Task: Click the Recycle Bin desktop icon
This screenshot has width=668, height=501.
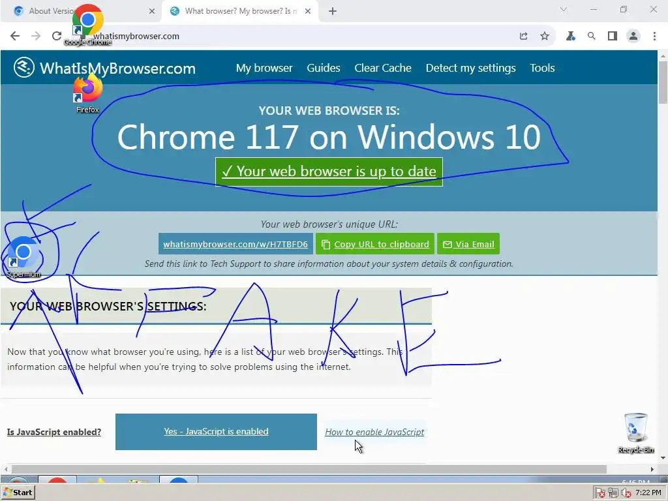Action: (x=635, y=433)
